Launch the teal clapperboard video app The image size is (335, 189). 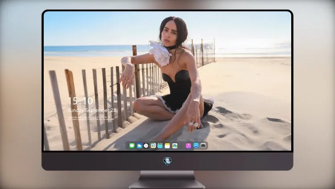click(160, 146)
